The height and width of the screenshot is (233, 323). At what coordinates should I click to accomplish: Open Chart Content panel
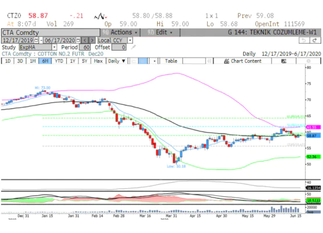point(243,61)
